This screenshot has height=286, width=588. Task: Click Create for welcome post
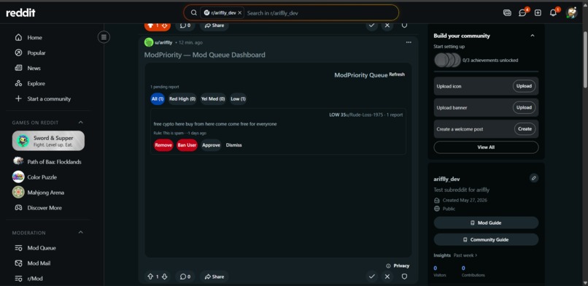[525, 128]
